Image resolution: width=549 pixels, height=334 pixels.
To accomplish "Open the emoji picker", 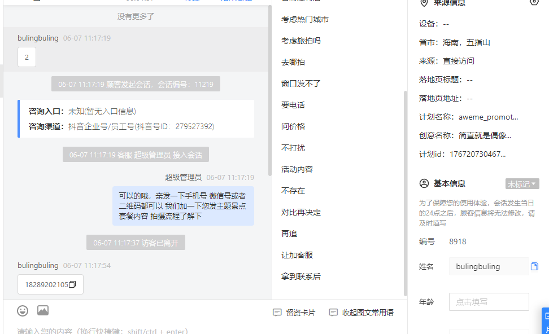I will coord(23,310).
